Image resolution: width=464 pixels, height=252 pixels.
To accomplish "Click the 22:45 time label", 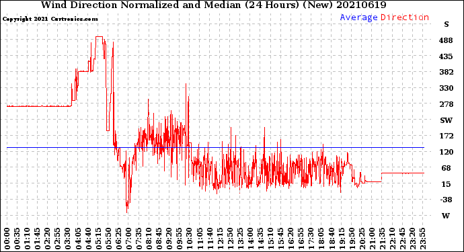I will coord(403,239).
